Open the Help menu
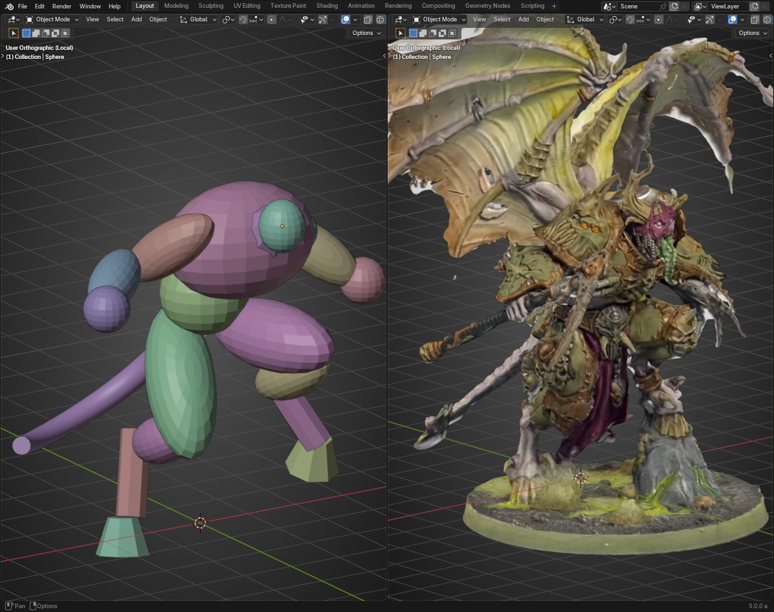Screen dimensions: 774x612 coord(115,6)
